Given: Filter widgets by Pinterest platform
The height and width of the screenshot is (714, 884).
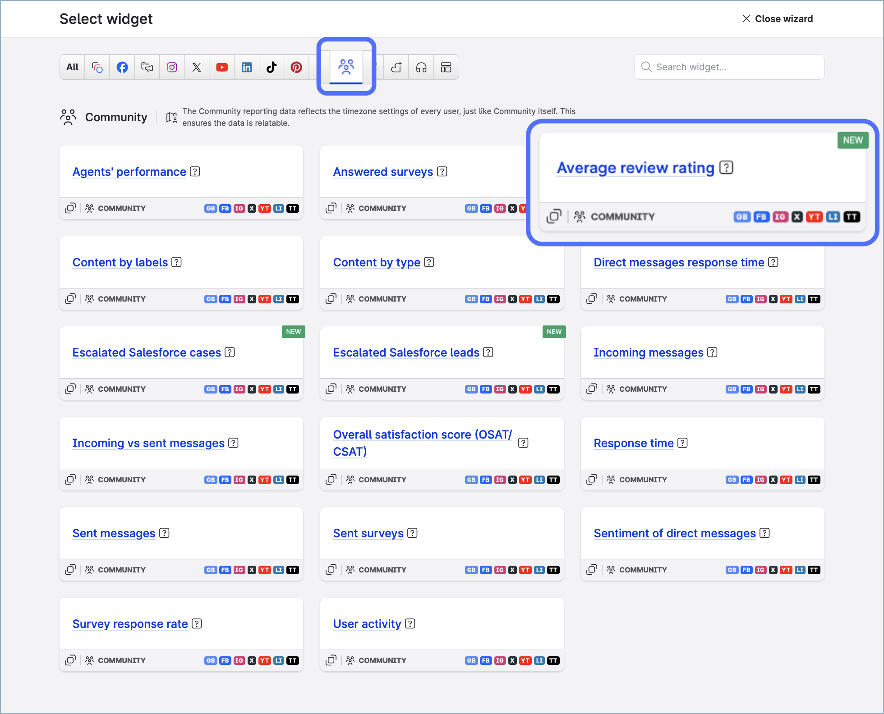Looking at the screenshot, I should pyautogui.click(x=296, y=67).
